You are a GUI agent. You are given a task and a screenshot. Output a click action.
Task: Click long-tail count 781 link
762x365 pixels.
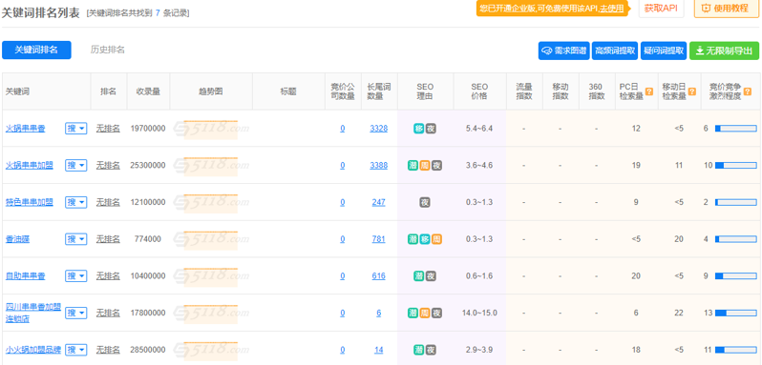(378, 239)
